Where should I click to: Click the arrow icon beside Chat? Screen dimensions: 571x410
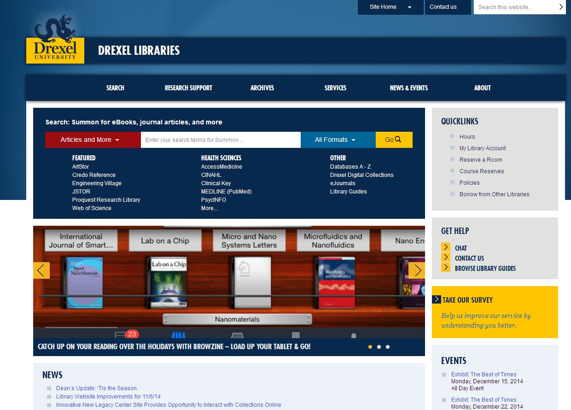446,247
